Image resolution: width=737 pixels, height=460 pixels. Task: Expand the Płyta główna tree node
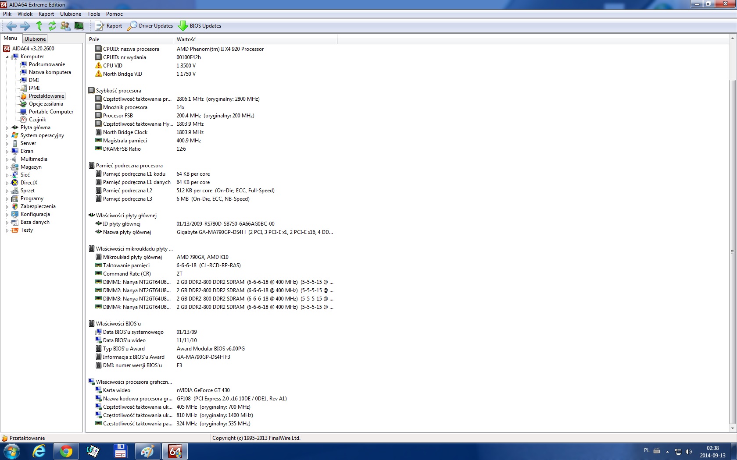pyautogui.click(x=7, y=128)
